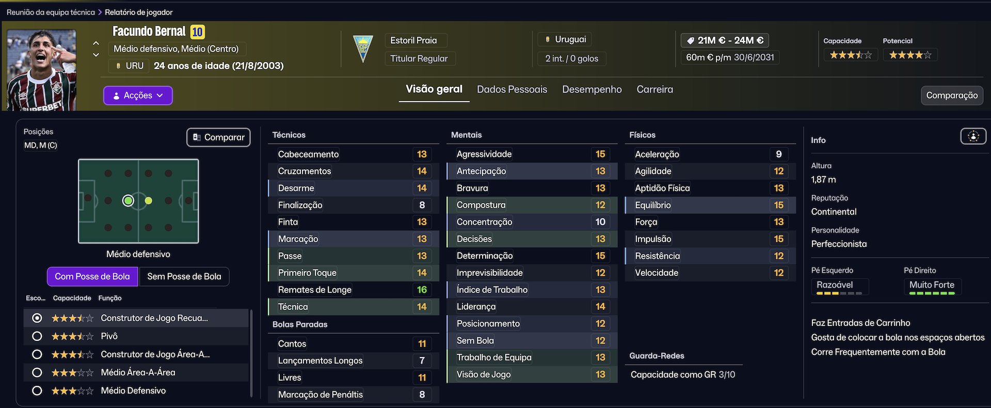Open the Dados Pessoais tab
991x408 pixels.
pyautogui.click(x=512, y=89)
